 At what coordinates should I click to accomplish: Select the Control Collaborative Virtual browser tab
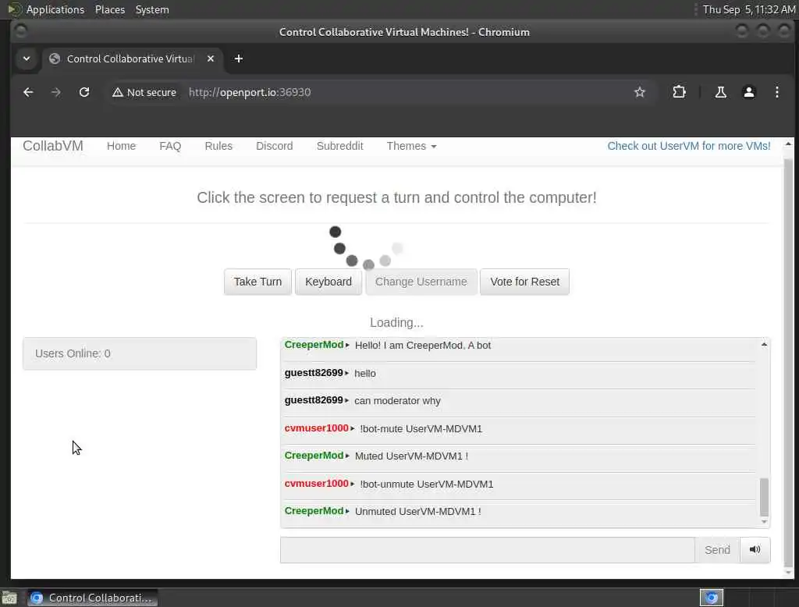point(133,59)
